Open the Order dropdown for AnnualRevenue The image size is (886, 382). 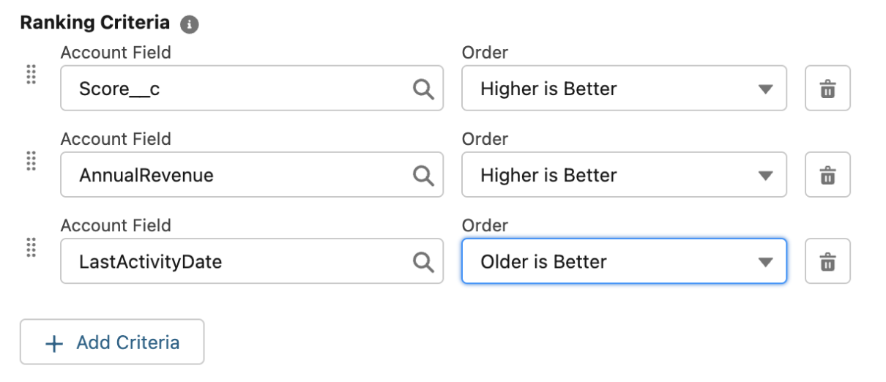[622, 176]
